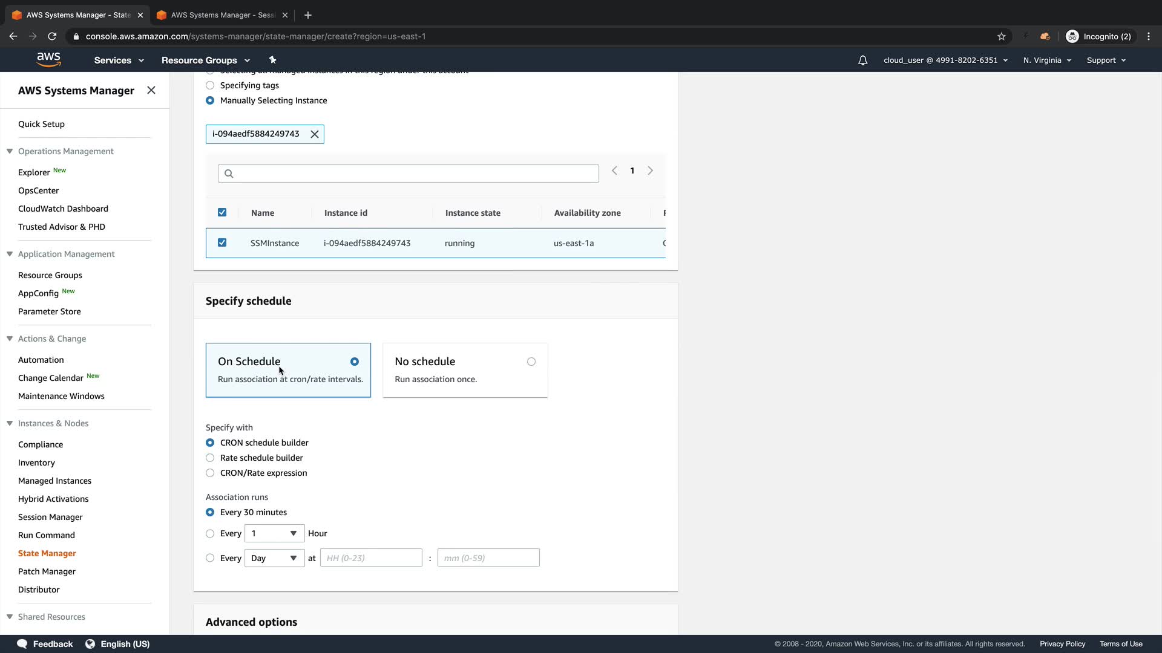1162x653 pixels.
Task: Open the notifications bell icon
Action: click(862, 60)
